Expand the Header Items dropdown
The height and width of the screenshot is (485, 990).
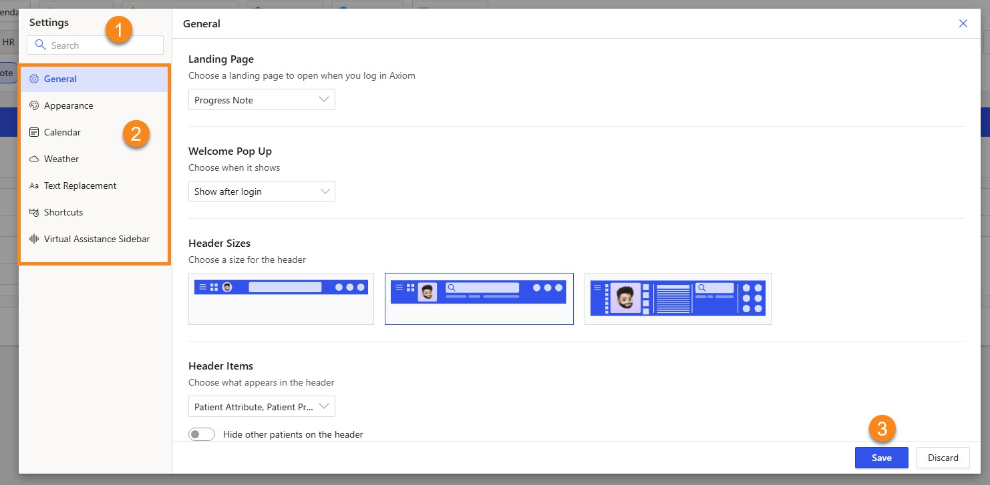[261, 406]
